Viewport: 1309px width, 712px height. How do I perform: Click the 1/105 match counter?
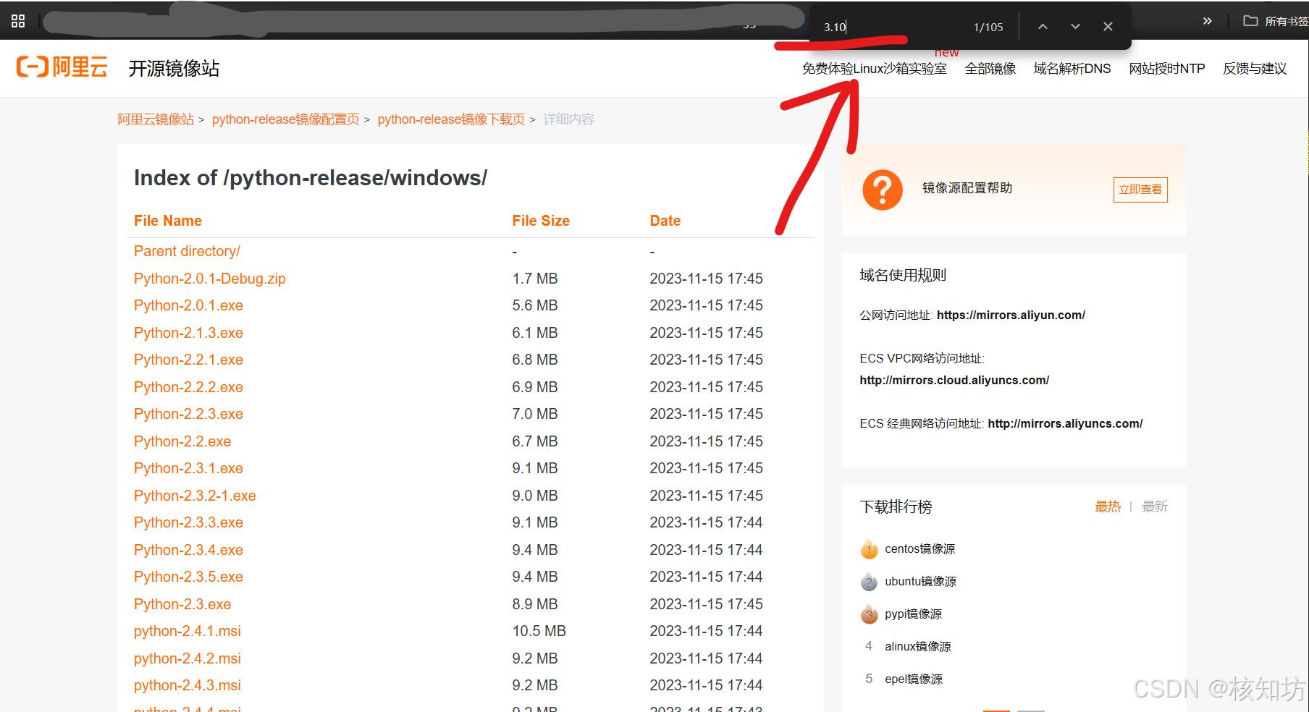pyautogui.click(x=988, y=27)
